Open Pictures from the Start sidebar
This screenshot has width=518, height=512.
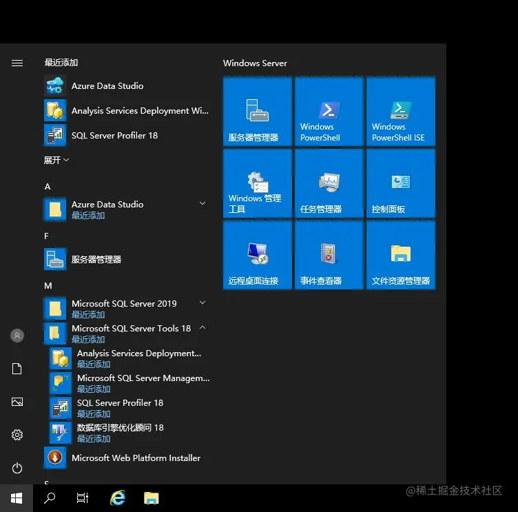click(17, 402)
